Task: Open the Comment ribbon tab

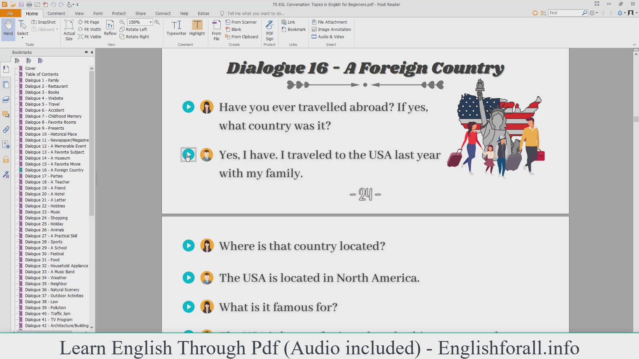Action: point(56,13)
